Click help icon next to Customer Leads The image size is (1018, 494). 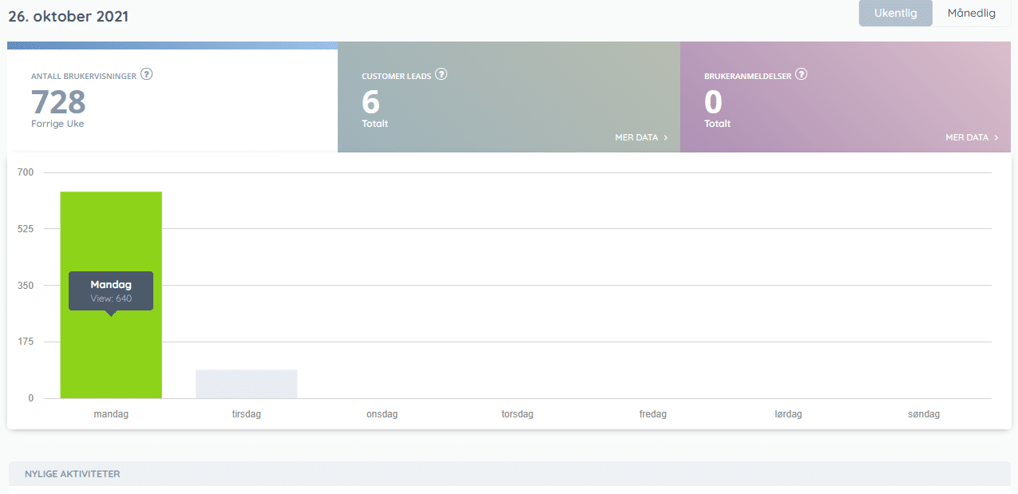click(x=441, y=74)
